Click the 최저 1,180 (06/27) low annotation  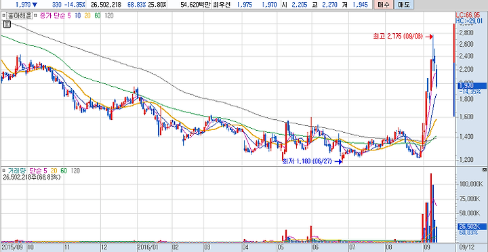[307, 161]
